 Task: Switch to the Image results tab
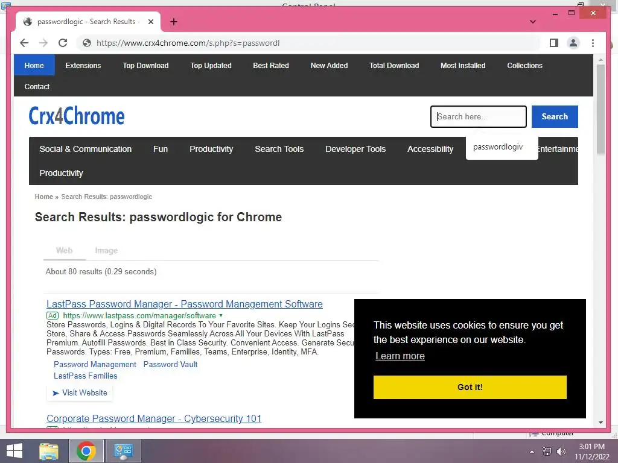[x=106, y=250]
